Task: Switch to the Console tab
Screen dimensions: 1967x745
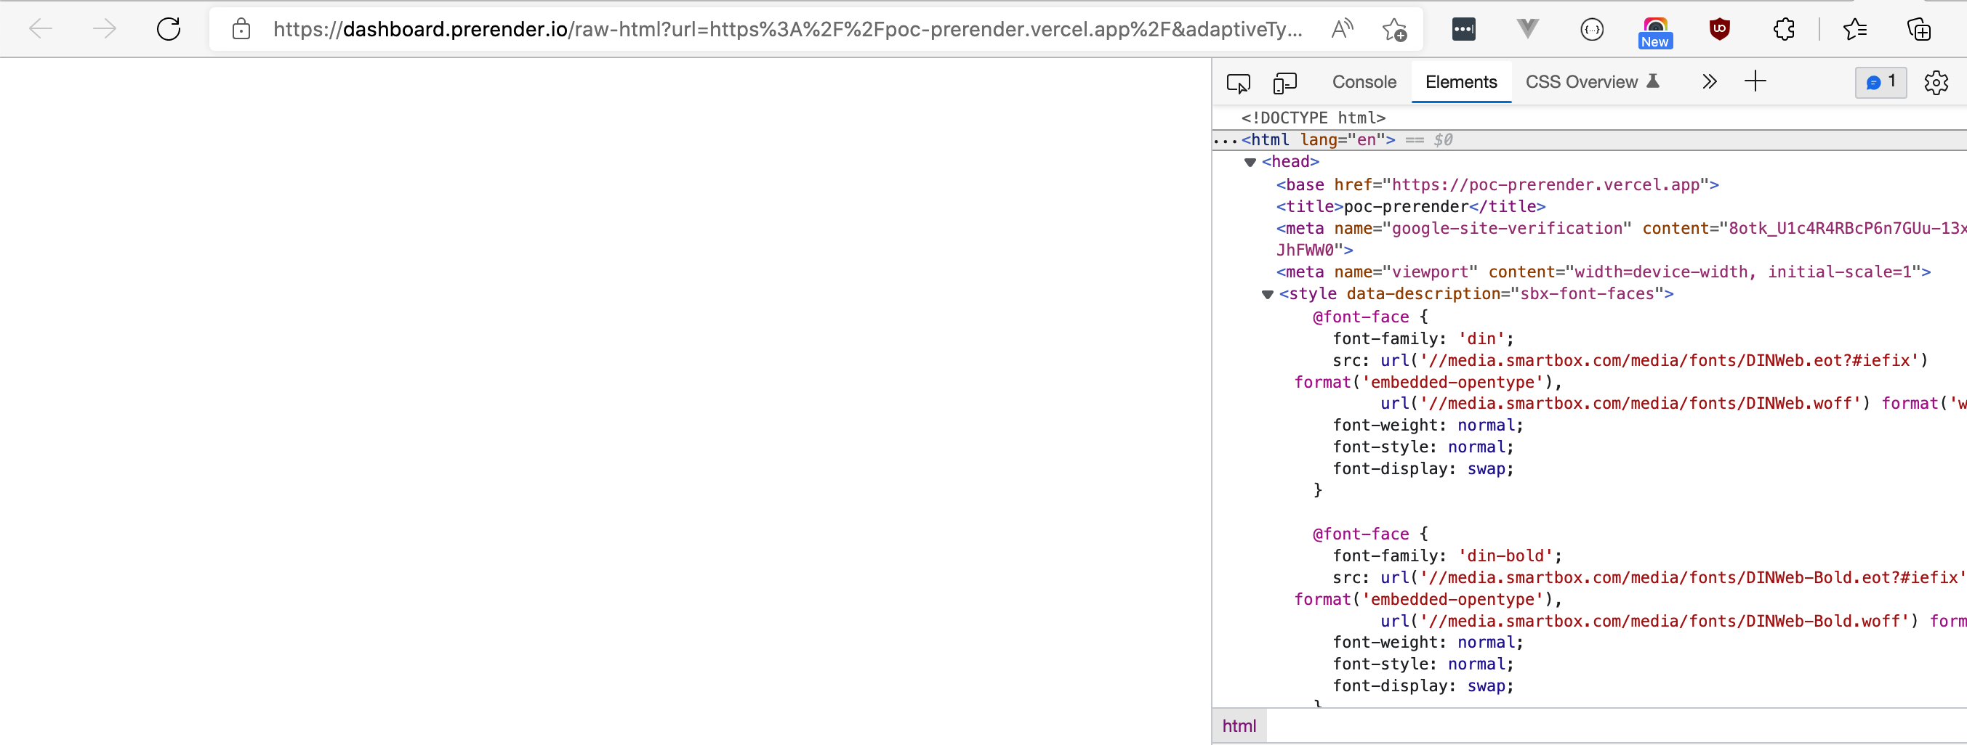Action: [x=1364, y=81]
